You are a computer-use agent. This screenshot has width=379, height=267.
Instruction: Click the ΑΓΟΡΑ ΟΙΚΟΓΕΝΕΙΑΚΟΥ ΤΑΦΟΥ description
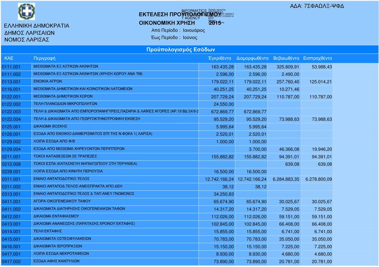(62, 201)
